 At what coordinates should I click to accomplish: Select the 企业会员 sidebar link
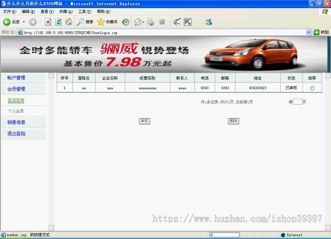coord(16,101)
